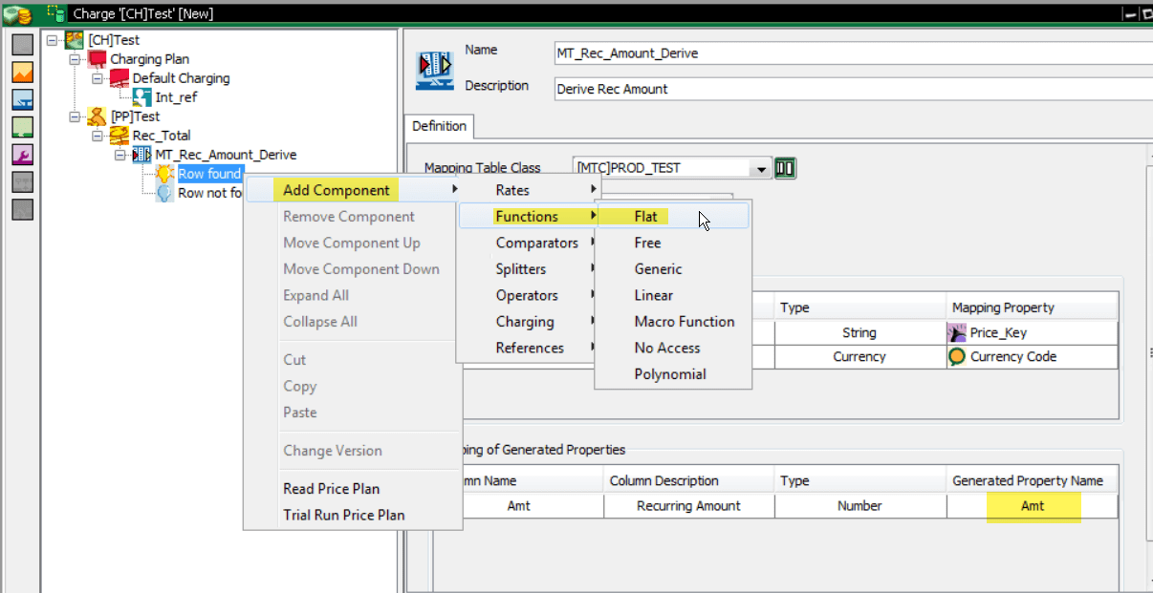The width and height of the screenshot is (1153, 593).
Task: Click the green button beside Mapping Table Class
Action: click(x=786, y=168)
